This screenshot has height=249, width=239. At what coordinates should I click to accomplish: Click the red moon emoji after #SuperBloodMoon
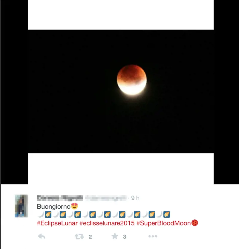click(195, 223)
